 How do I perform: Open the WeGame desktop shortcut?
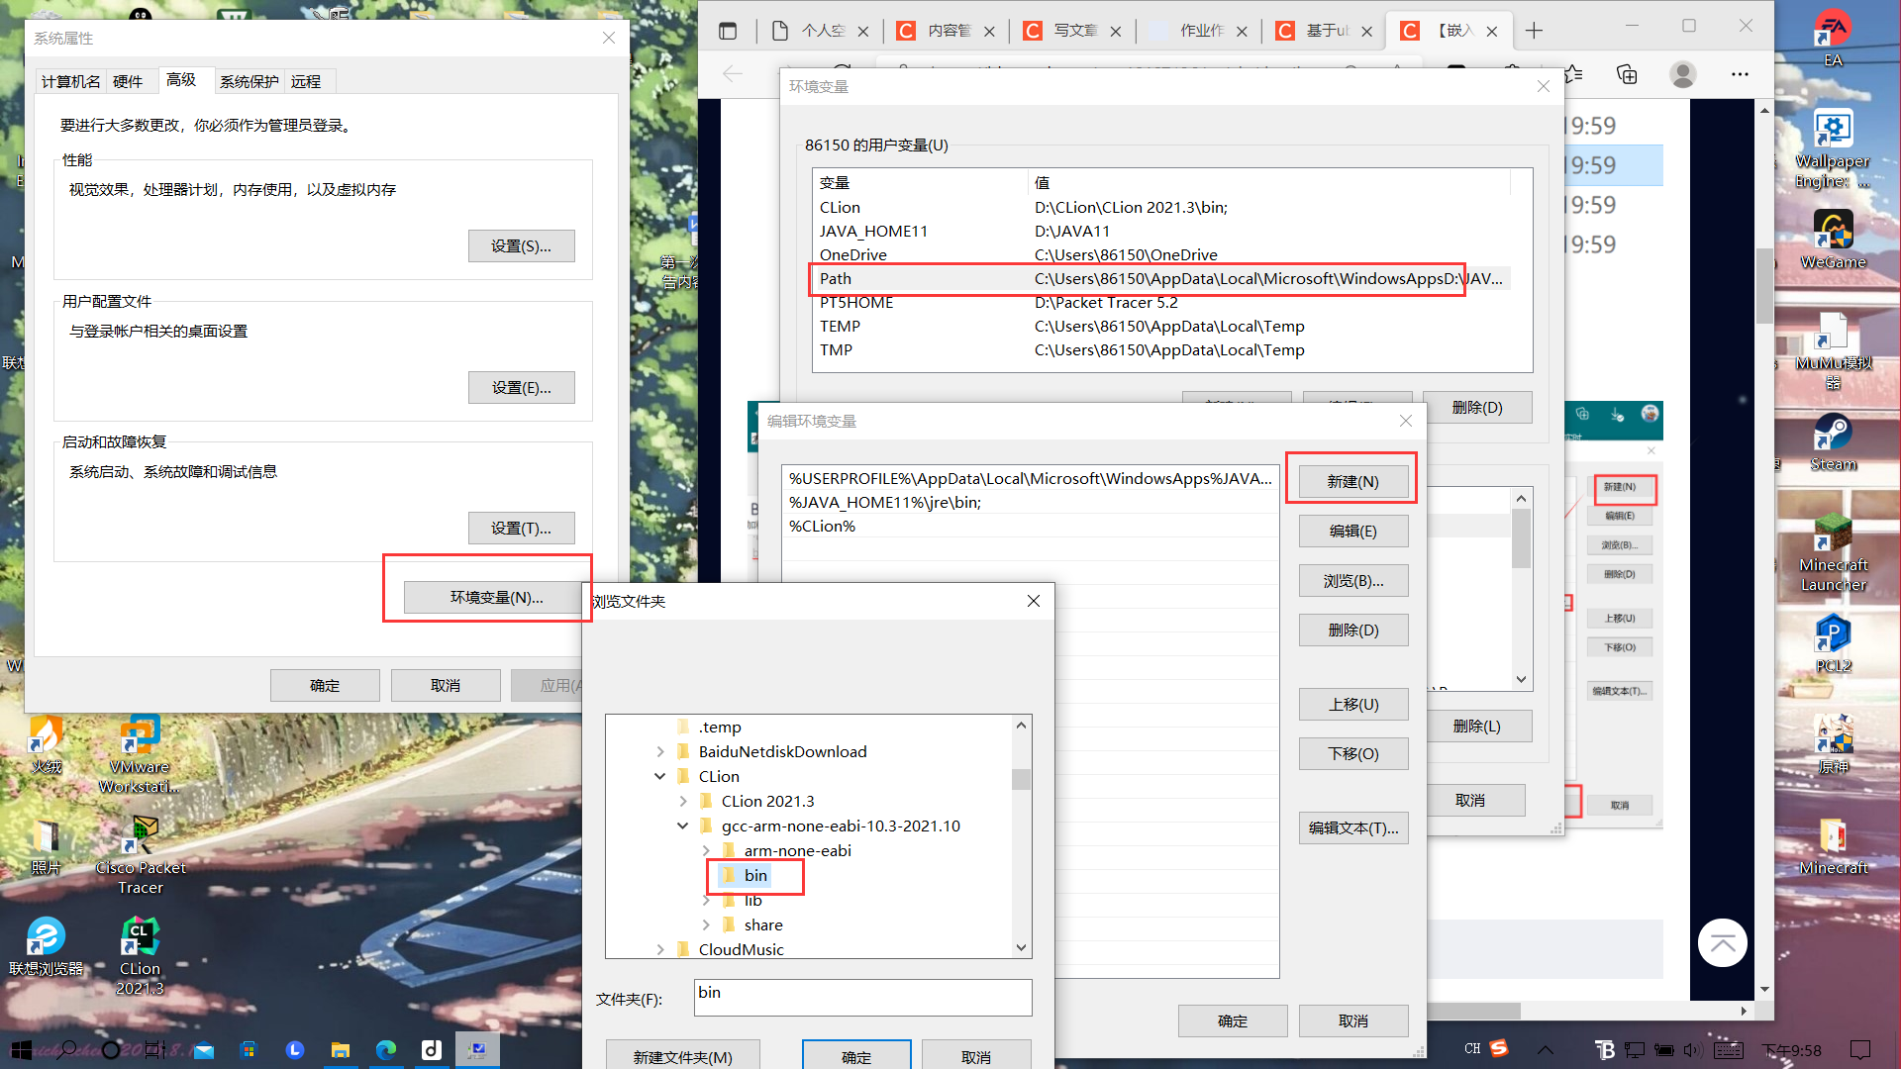point(1833,241)
